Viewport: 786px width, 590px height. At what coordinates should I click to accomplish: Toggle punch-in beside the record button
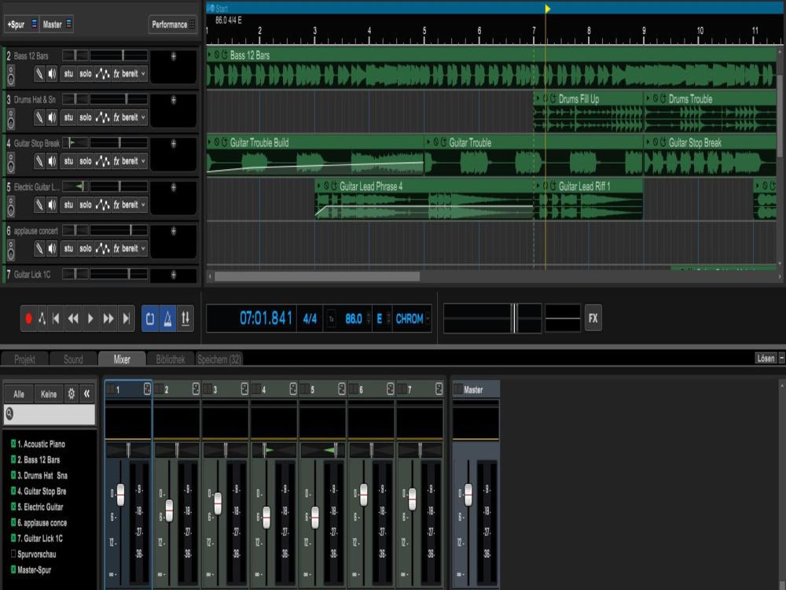(x=42, y=318)
